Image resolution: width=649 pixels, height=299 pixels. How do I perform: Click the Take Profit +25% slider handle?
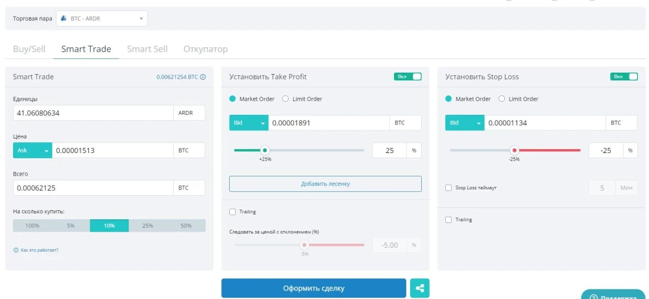click(265, 150)
